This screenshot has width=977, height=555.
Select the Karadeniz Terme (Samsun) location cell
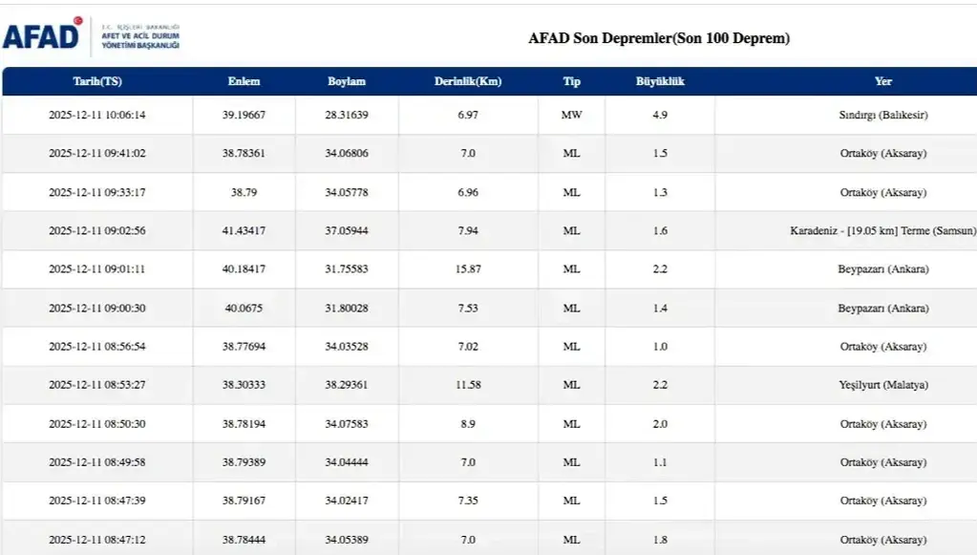pos(882,231)
